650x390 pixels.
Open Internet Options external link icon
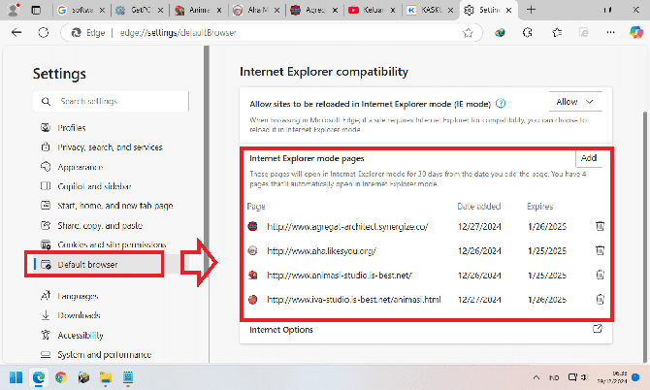coord(597,329)
